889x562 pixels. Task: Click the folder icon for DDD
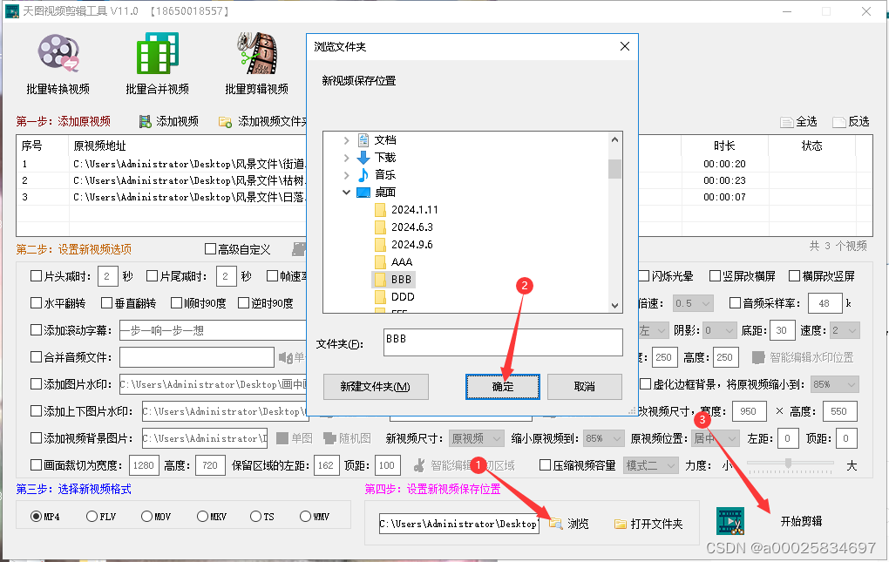tap(380, 297)
